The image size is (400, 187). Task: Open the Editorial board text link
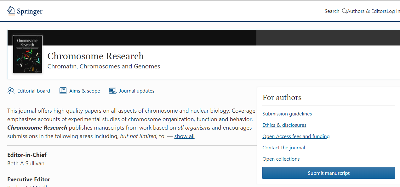pos(34,91)
